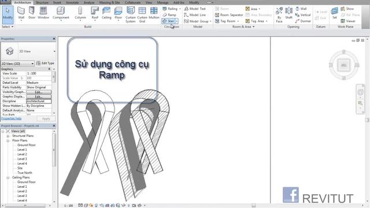Viewport: 370px width, 208px height.
Task: Select the By Face opening tool
Action: pos(279,14)
